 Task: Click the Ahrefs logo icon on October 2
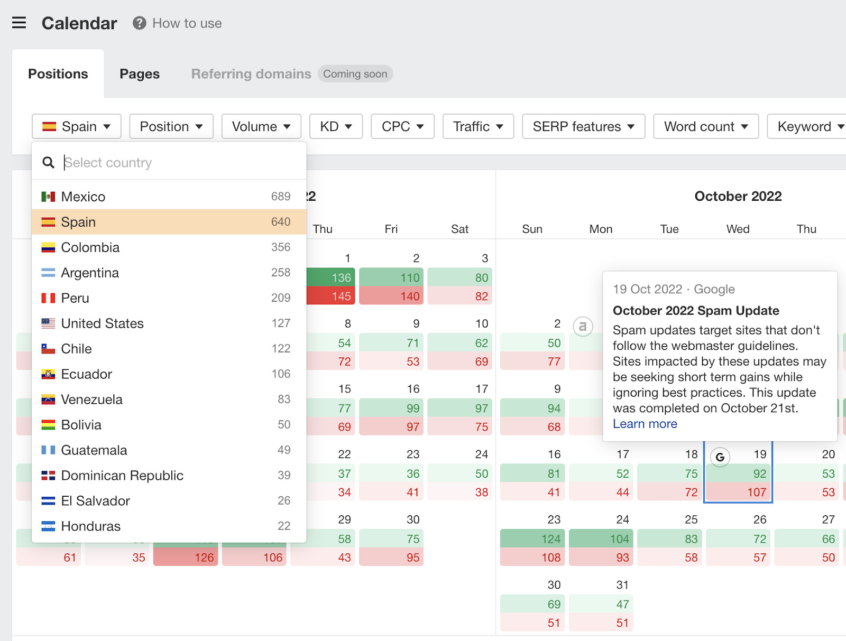[x=582, y=327]
